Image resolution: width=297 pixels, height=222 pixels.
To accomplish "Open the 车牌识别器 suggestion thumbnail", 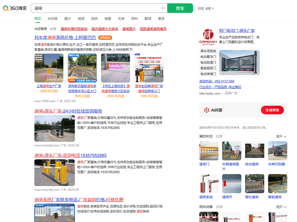I will (x=277, y=151).
